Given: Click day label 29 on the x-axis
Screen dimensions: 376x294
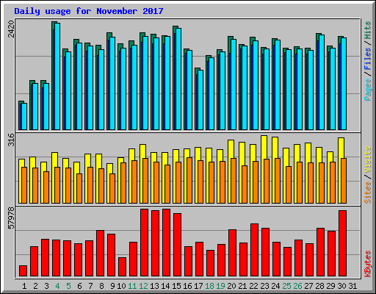Looking at the screenshot, I should [330, 286].
